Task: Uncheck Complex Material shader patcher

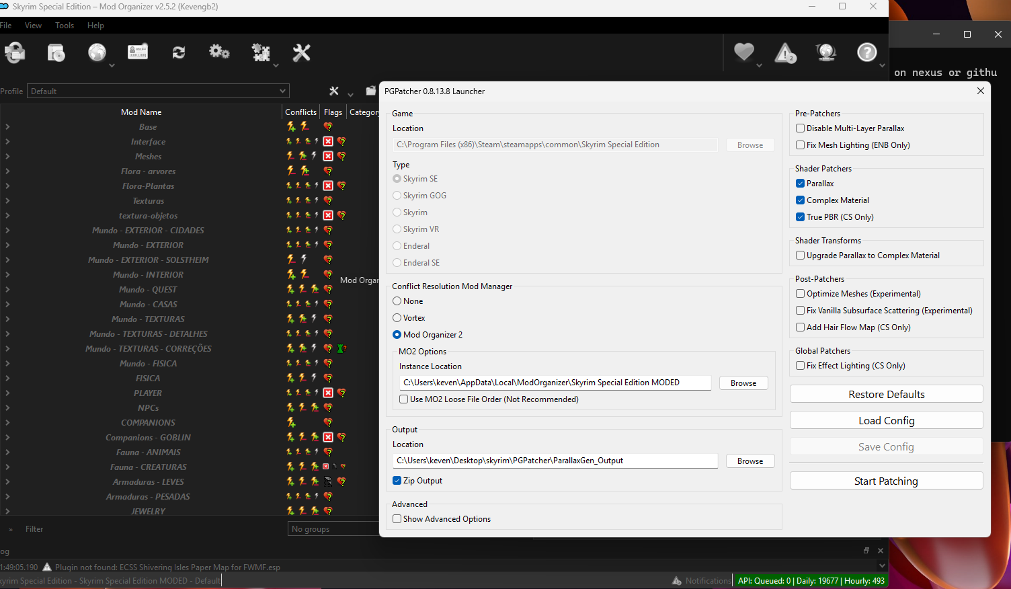Action: (800, 200)
